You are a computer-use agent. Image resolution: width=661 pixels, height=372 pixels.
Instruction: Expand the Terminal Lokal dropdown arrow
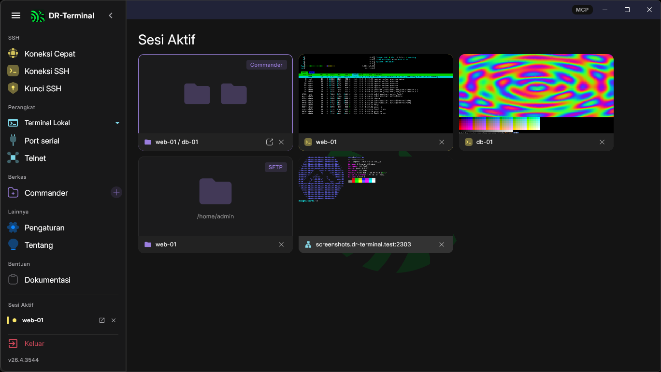tap(117, 123)
